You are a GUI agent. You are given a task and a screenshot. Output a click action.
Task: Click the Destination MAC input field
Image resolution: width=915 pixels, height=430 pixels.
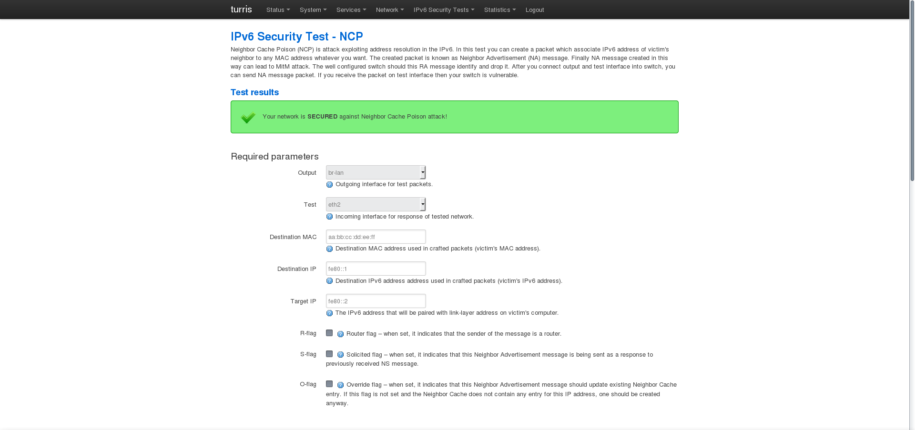376,237
